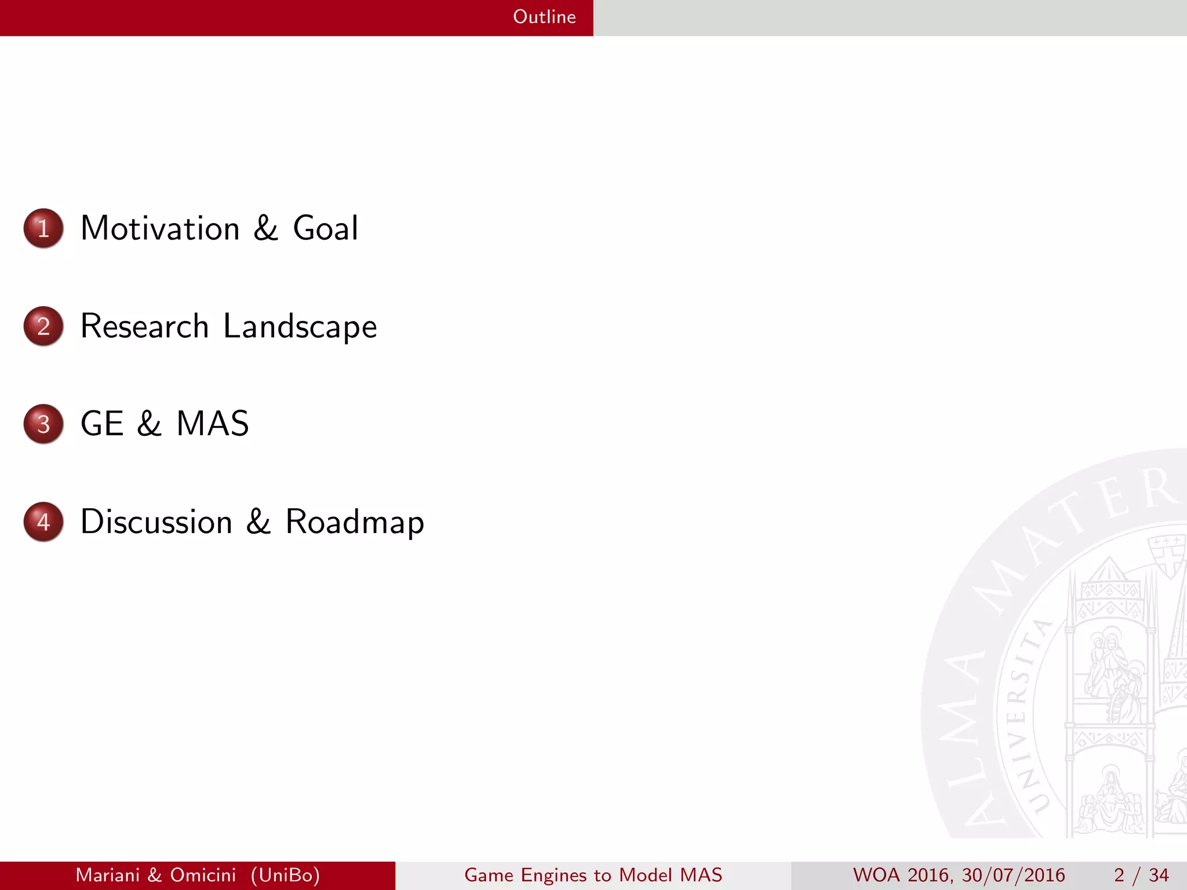This screenshot has width=1187, height=890.
Task: Go to the GE & MAS section
Action: click(x=165, y=424)
